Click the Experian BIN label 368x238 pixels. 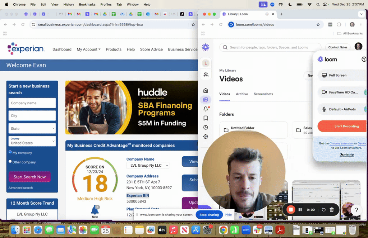138,195
